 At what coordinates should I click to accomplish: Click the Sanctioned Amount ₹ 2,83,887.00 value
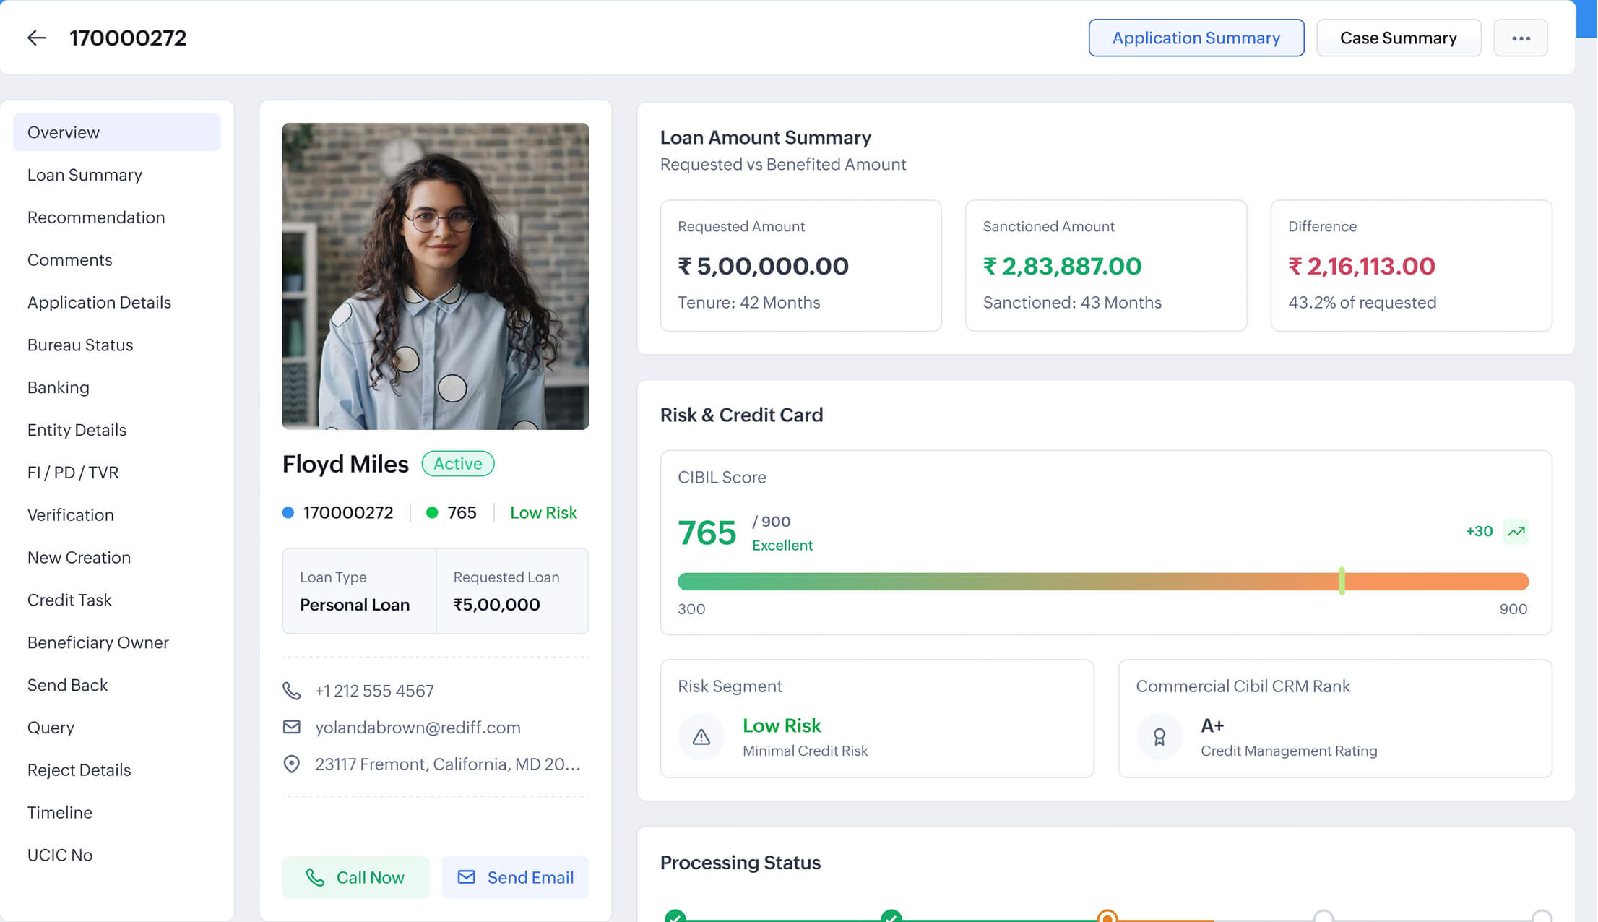pyautogui.click(x=1062, y=266)
